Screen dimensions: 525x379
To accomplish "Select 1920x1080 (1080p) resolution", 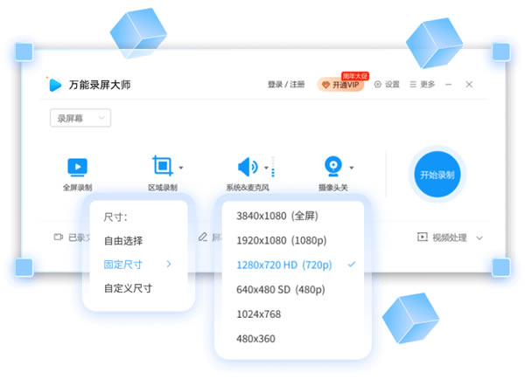I will [x=281, y=240].
